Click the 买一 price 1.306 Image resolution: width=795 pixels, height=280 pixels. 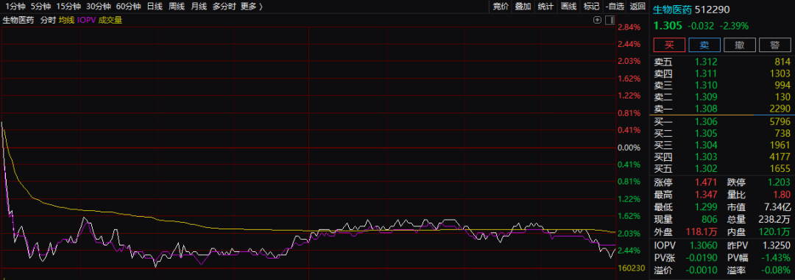point(706,122)
